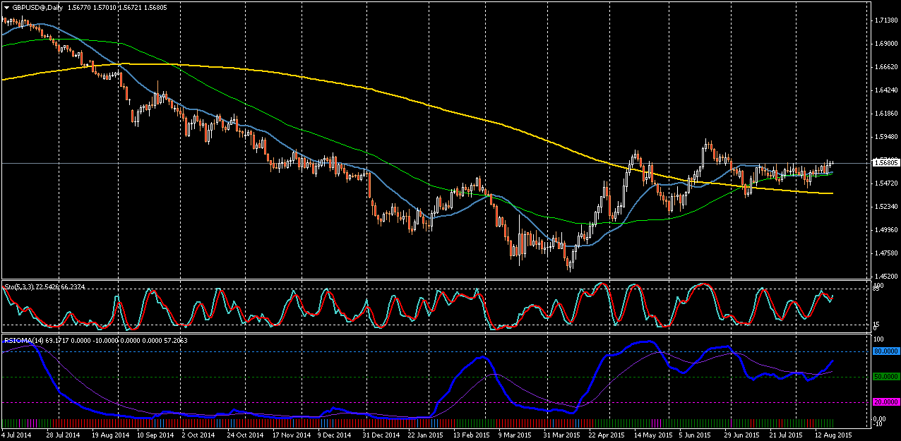The image size is (901, 441).
Task: Click the green 50.0000 level tag
Action: 886,377
